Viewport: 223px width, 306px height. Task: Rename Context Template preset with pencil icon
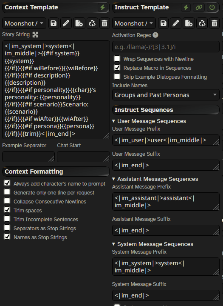coord(66,23)
